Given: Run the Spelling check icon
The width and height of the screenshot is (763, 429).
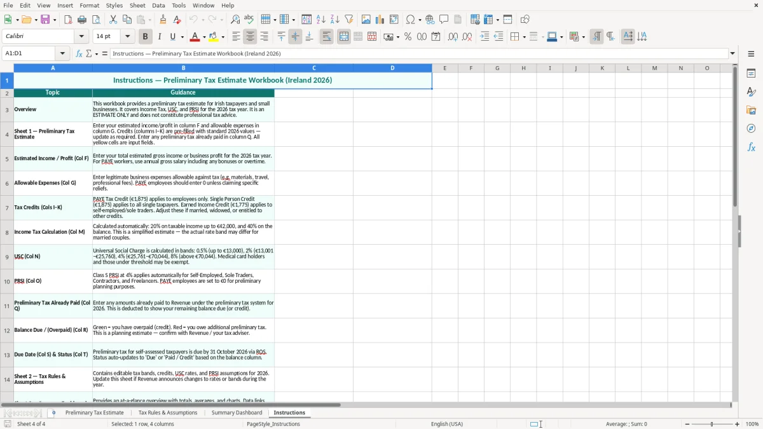Looking at the screenshot, I should pyautogui.click(x=249, y=20).
